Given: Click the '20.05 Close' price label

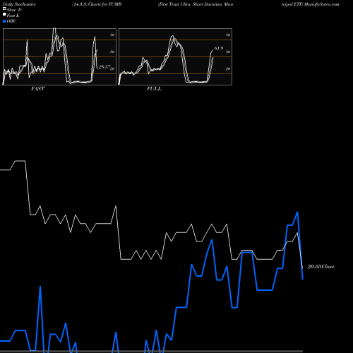Looking at the screenshot, I should (321, 267).
